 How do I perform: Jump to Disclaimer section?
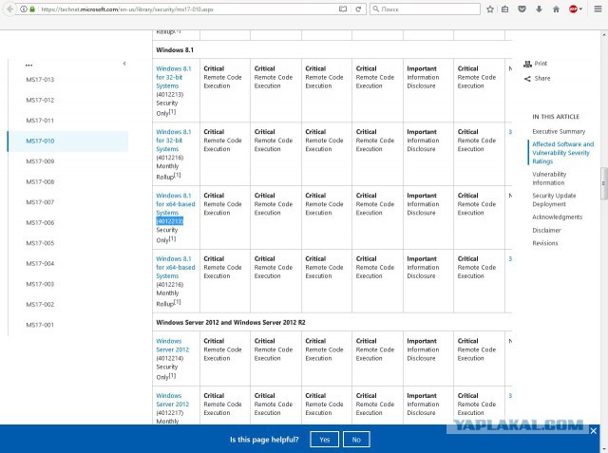click(546, 230)
